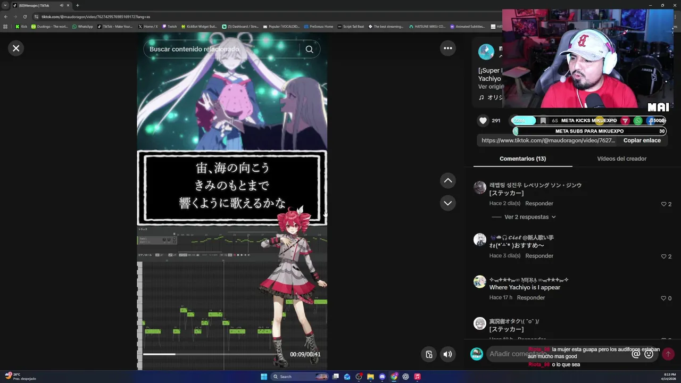Image resolution: width=681 pixels, height=383 pixels.
Task: Open avatar of MERA commenter
Action: tap(480, 282)
